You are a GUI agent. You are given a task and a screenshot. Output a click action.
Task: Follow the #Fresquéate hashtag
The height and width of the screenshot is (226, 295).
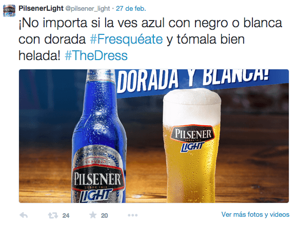pyautogui.click(x=126, y=40)
